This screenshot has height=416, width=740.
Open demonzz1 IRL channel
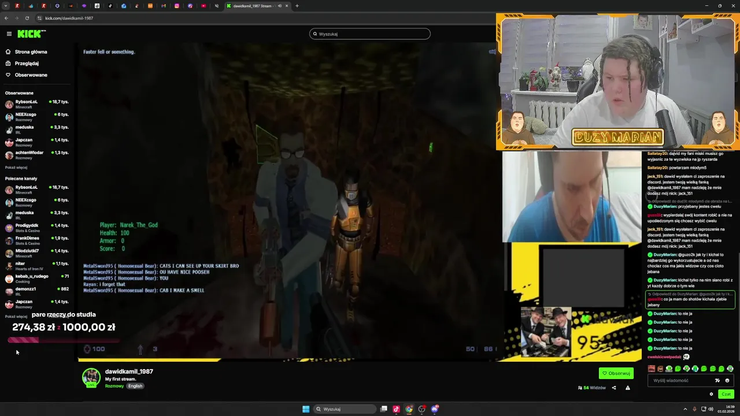pyautogui.click(x=37, y=291)
